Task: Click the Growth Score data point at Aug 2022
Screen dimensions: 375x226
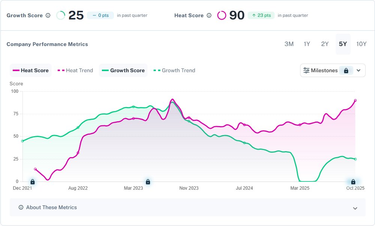Action: click(x=78, y=128)
